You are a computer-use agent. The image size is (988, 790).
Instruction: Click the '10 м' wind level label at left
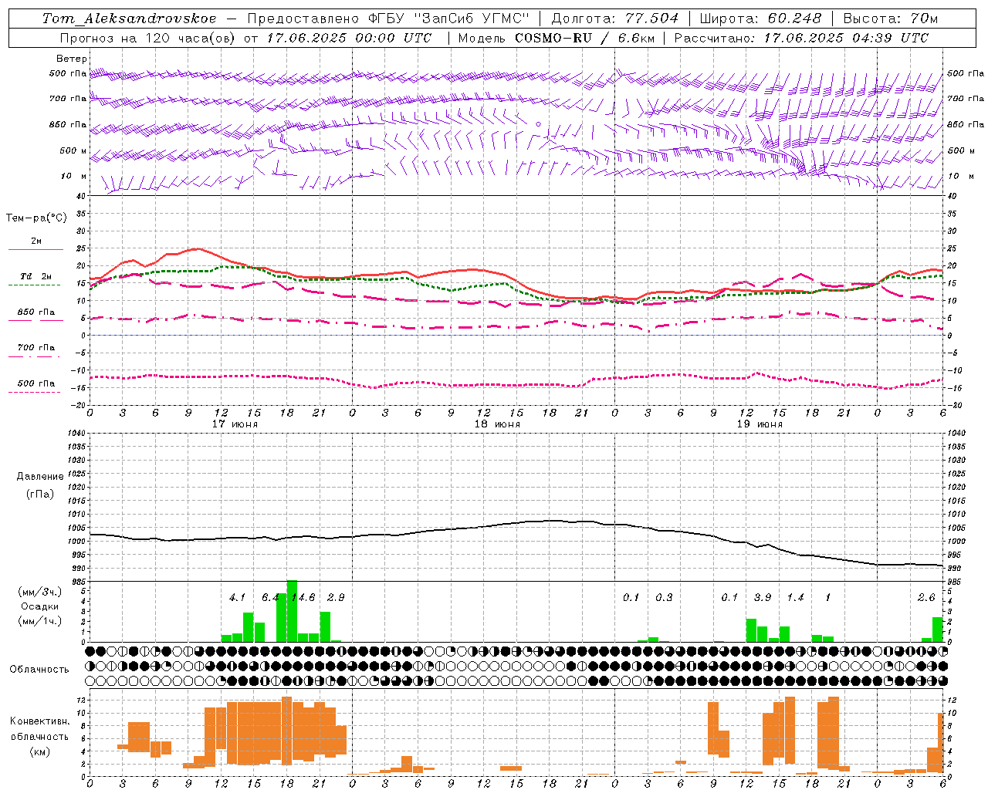(x=73, y=176)
